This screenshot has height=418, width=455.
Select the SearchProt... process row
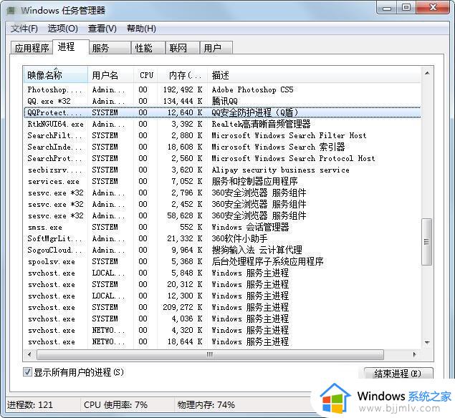(222, 158)
